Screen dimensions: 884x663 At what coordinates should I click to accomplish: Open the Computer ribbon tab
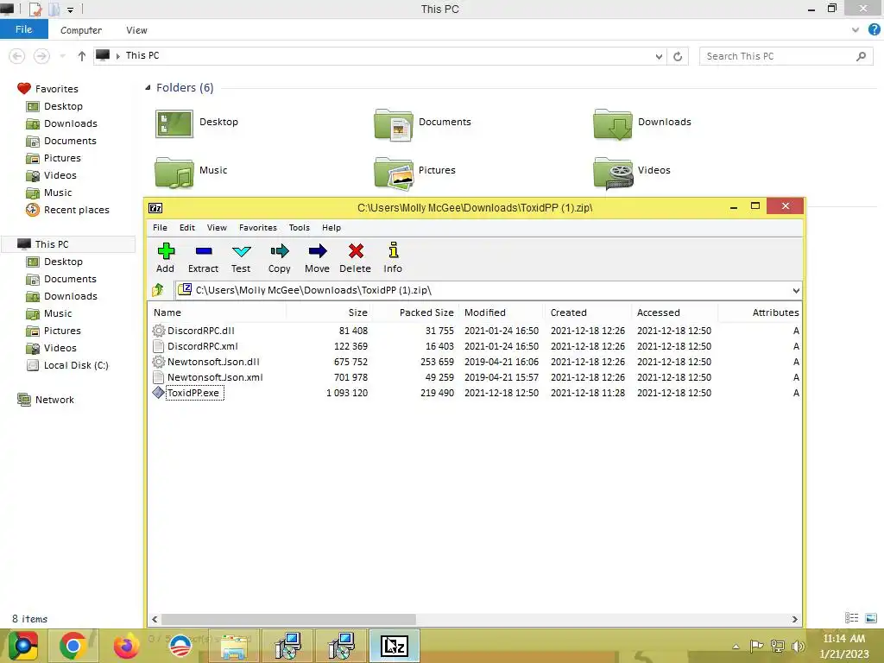tap(80, 30)
